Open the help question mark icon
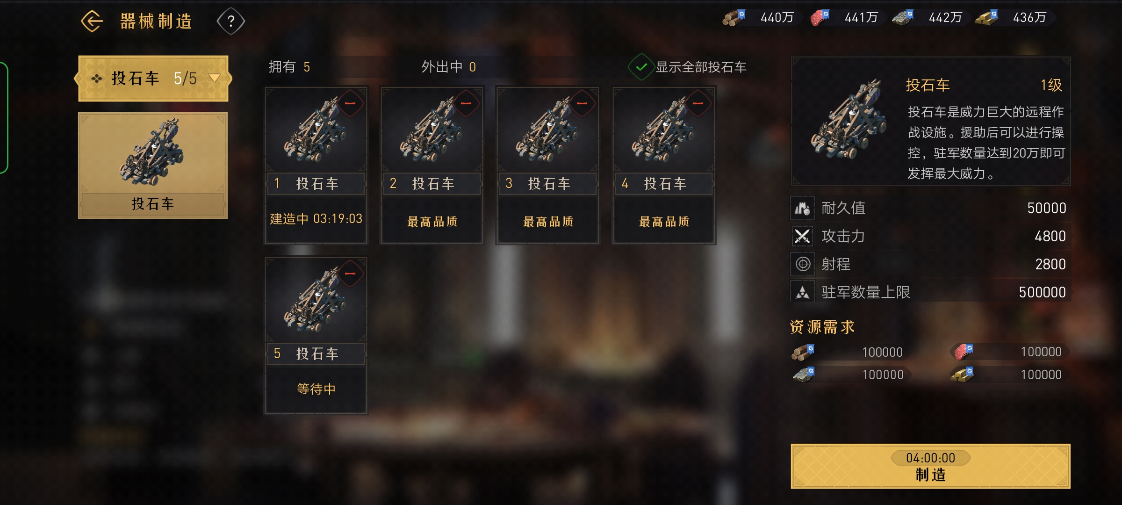This screenshot has height=505, width=1122. pyautogui.click(x=231, y=22)
